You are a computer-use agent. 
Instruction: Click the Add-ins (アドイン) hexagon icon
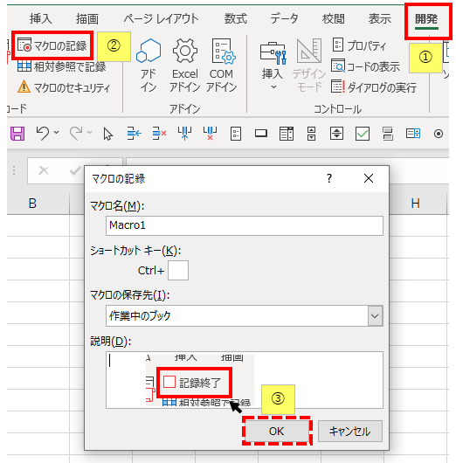(x=149, y=51)
